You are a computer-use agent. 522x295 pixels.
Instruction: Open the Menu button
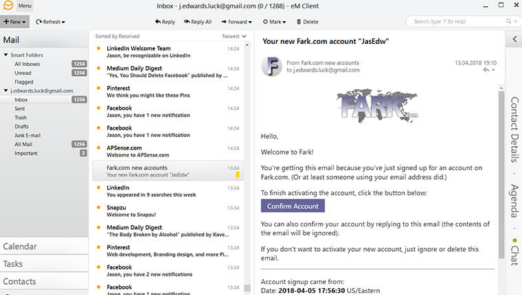coord(25,5)
